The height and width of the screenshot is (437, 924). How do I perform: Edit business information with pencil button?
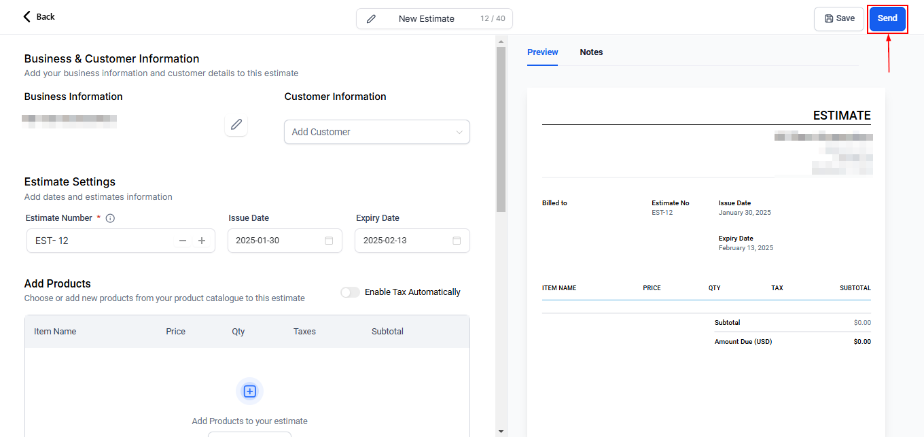(236, 124)
